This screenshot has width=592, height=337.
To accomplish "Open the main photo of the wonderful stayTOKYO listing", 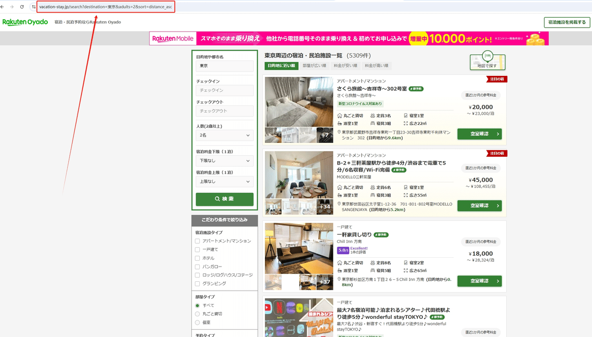I will [298, 317].
